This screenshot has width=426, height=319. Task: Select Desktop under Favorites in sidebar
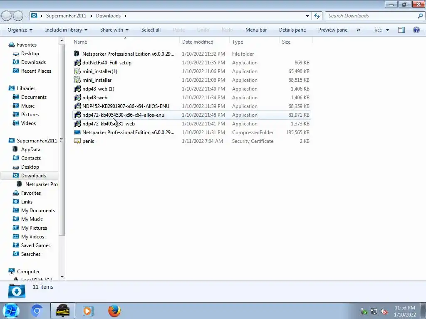pyautogui.click(x=30, y=54)
